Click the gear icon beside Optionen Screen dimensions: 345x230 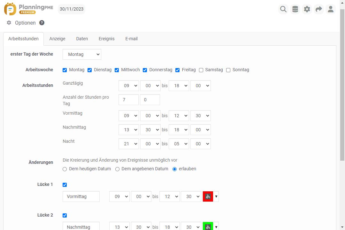[x=9, y=23]
